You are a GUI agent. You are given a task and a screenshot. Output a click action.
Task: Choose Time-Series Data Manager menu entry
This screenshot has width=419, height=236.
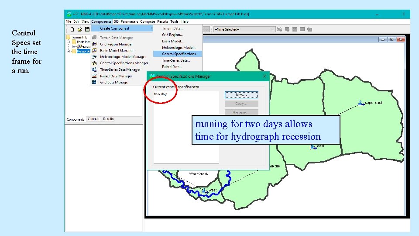point(120,69)
